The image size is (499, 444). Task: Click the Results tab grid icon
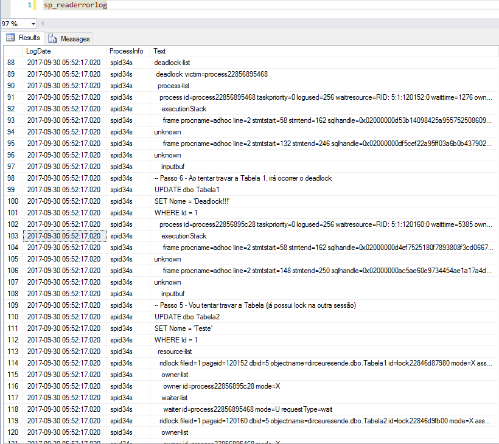10,38
